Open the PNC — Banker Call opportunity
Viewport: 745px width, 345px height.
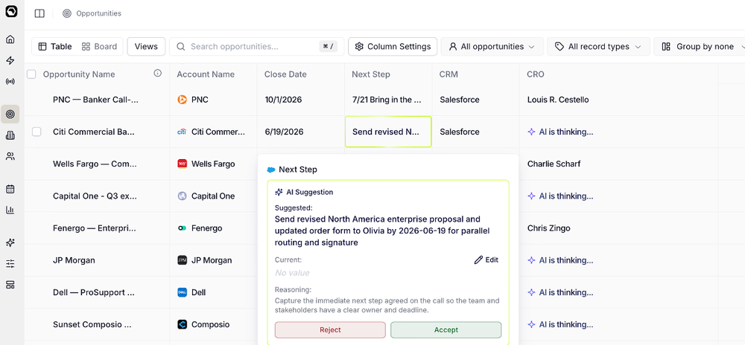pyautogui.click(x=95, y=100)
